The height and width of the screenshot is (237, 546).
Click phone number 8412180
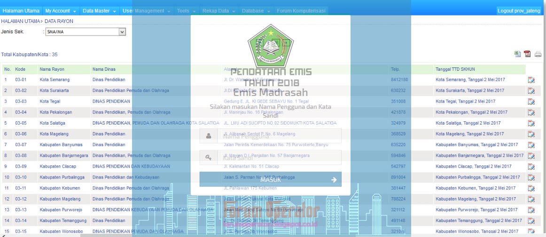[399, 80]
